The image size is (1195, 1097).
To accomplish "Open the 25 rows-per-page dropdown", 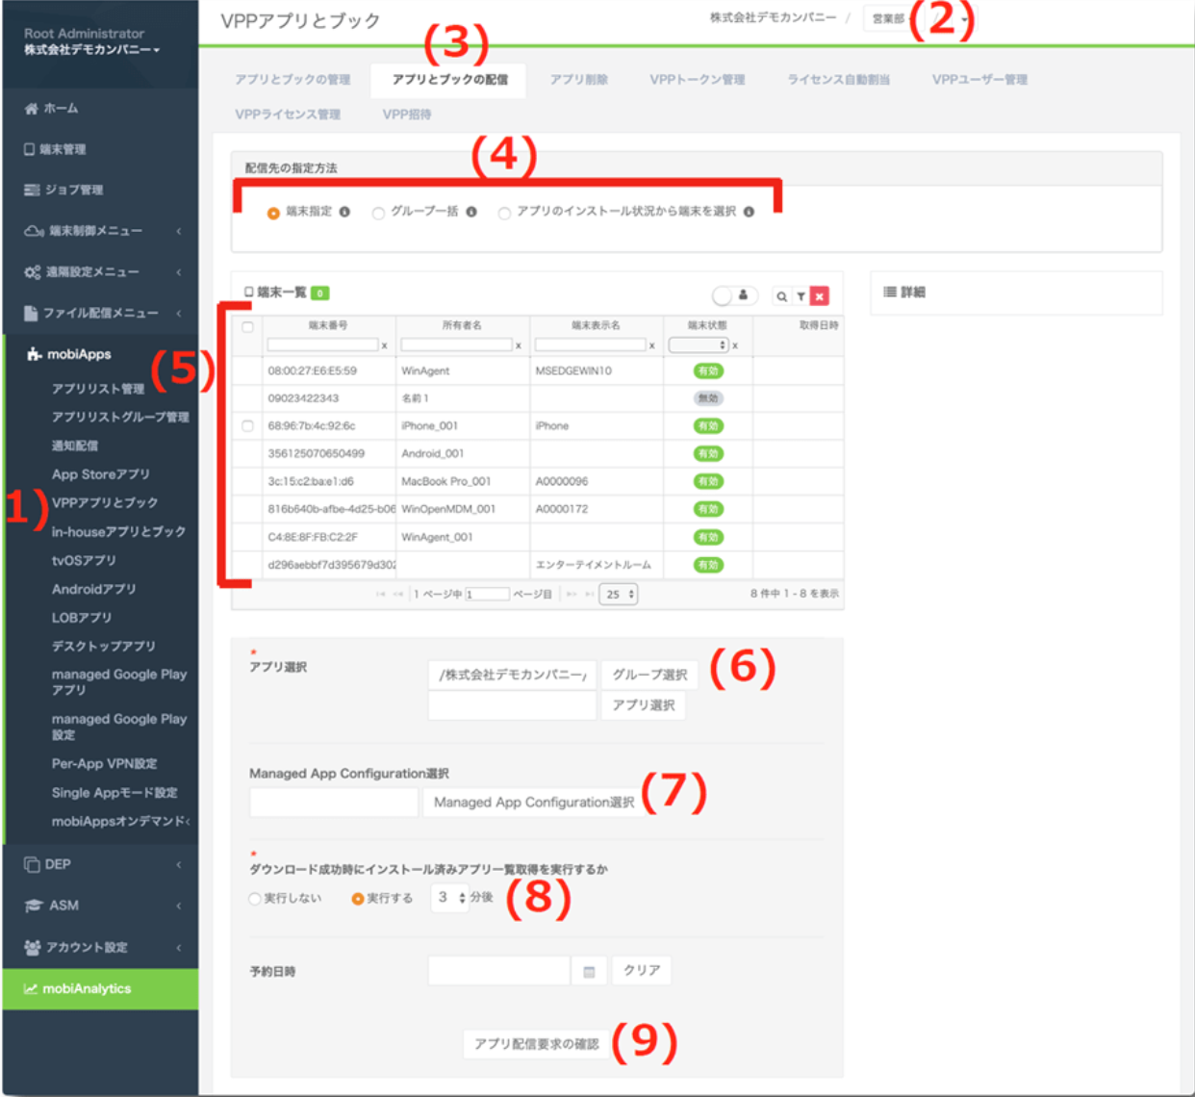I will tap(618, 595).
